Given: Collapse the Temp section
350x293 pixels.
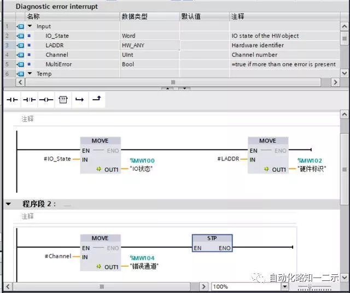Looking at the screenshot, I should (31, 74).
